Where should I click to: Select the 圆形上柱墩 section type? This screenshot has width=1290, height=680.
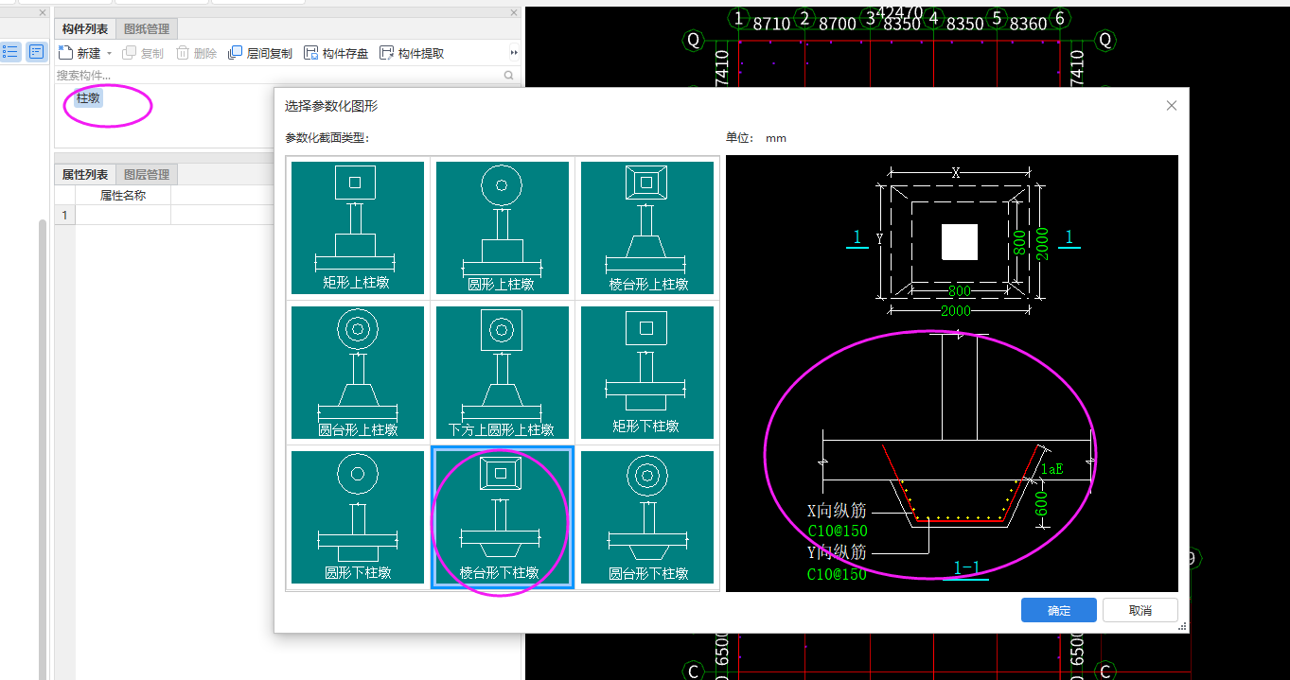[503, 228]
